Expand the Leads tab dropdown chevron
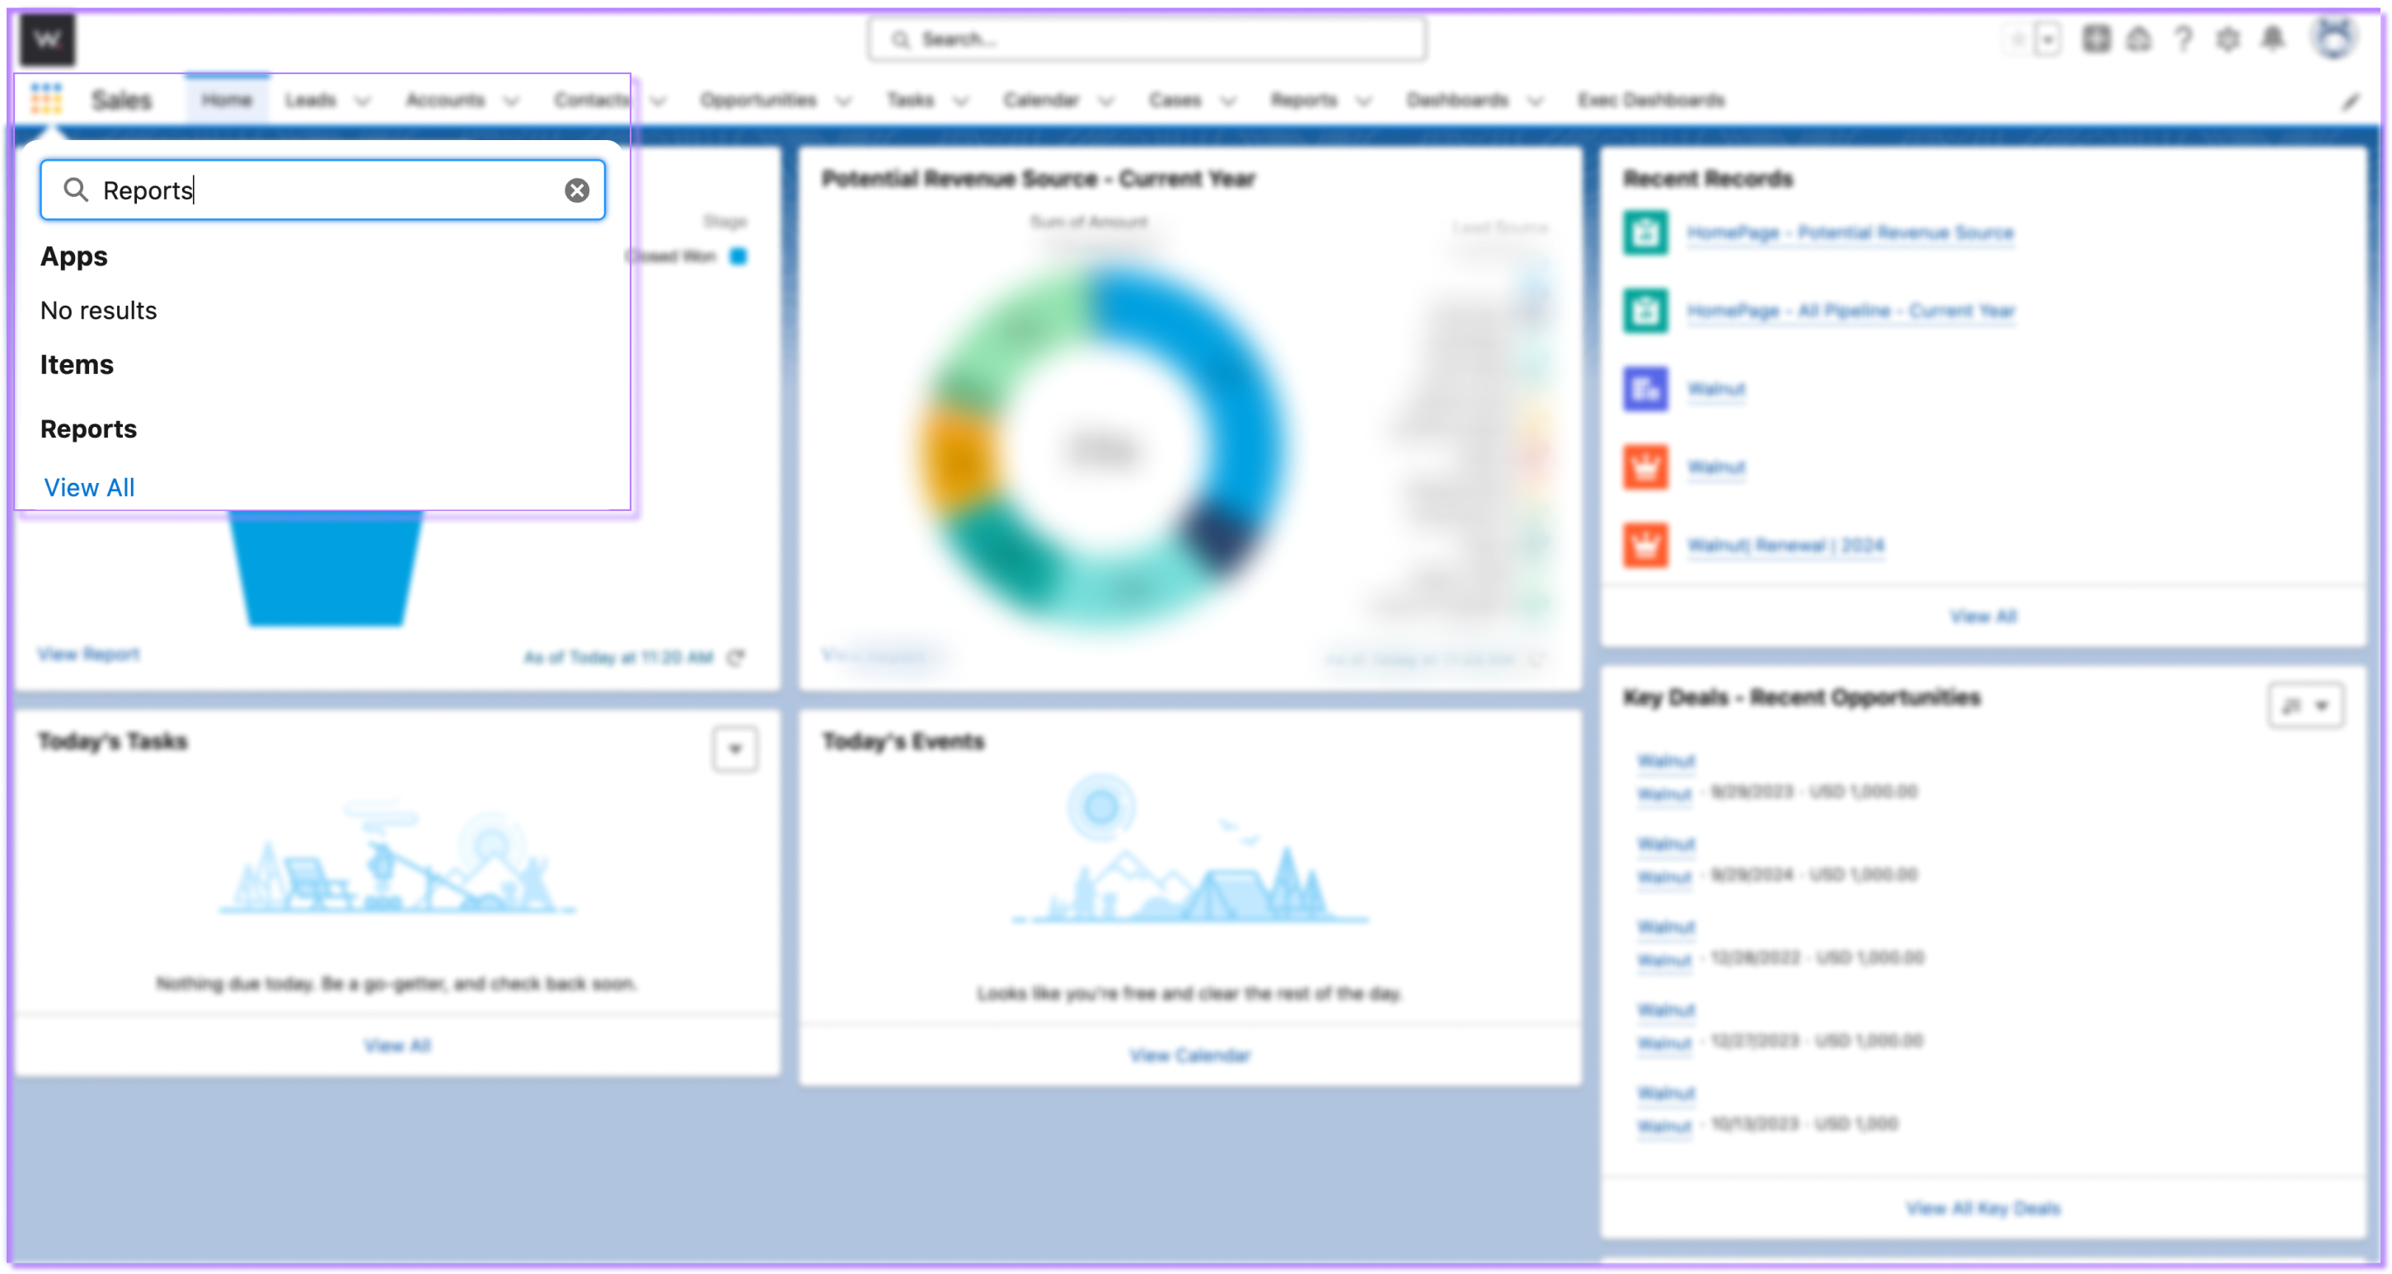The width and height of the screenshot is (2392, 1274). [x=363, y=101]
